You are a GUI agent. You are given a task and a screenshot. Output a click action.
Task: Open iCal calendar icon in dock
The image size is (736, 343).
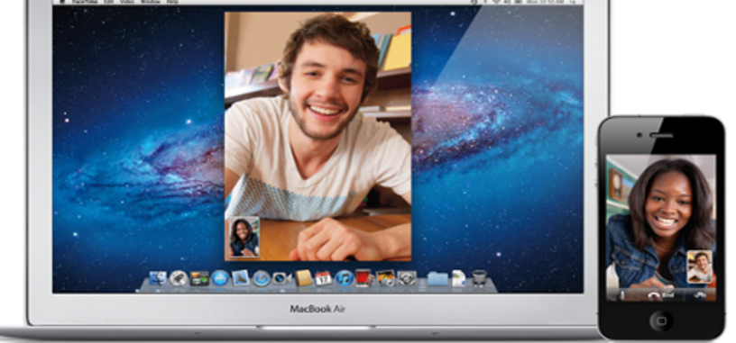[x=324, y=278]
